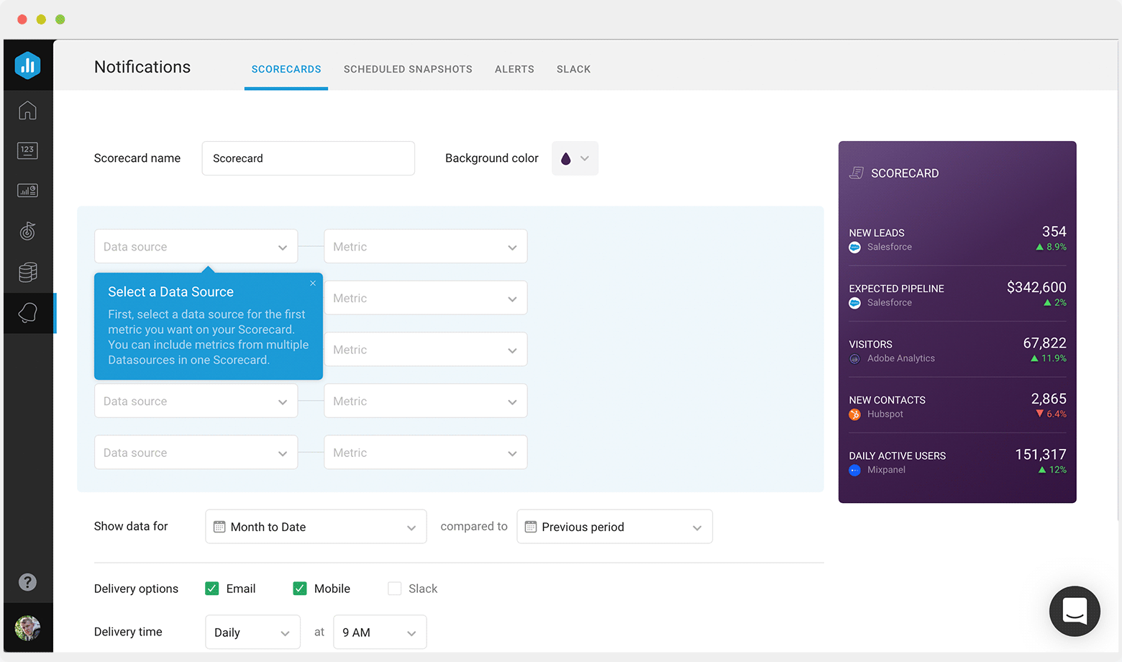Click the Show data for label
Viewport: 1122px width, 662px height.
tap(131, 526)
